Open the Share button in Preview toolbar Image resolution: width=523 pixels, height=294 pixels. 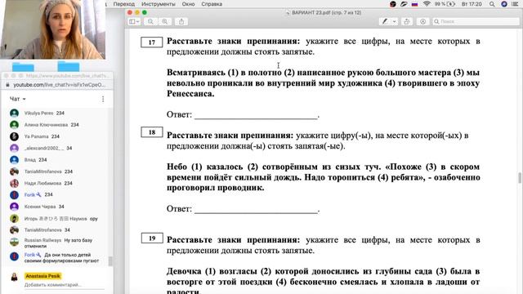[181, 22]
